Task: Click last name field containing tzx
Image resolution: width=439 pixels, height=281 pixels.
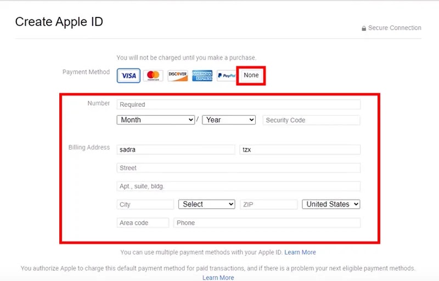Action: point(300,150)
